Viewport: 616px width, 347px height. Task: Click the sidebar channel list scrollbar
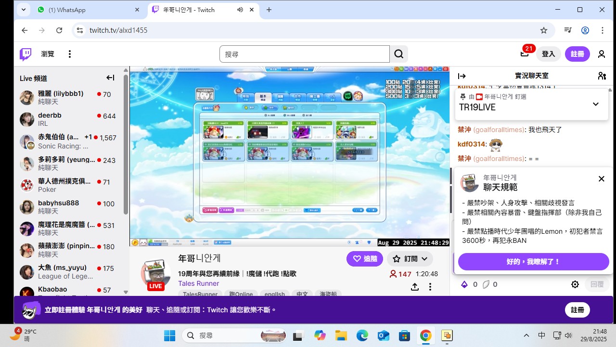(x=126, y=145)
